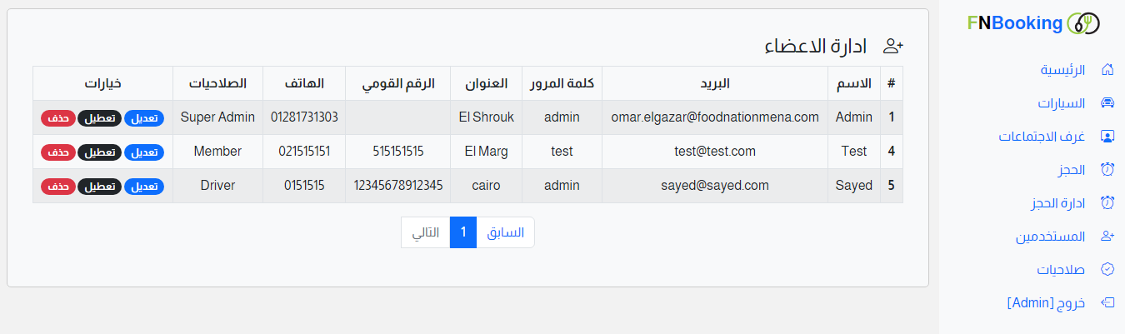Viewport: 1125px width, 334px height.
Task: Click the FNBooking logo
Action: (x=1033, y=23)
